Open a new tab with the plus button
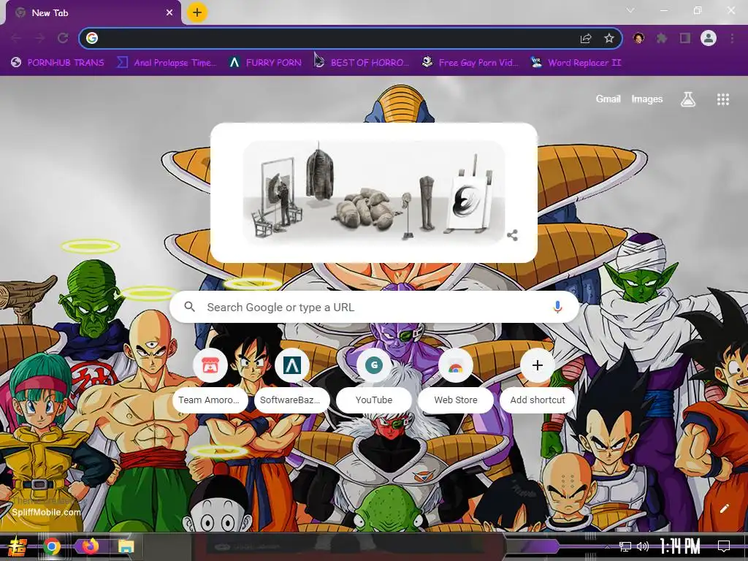This screenshot has width=748, height=561. (x=197, y=12)
